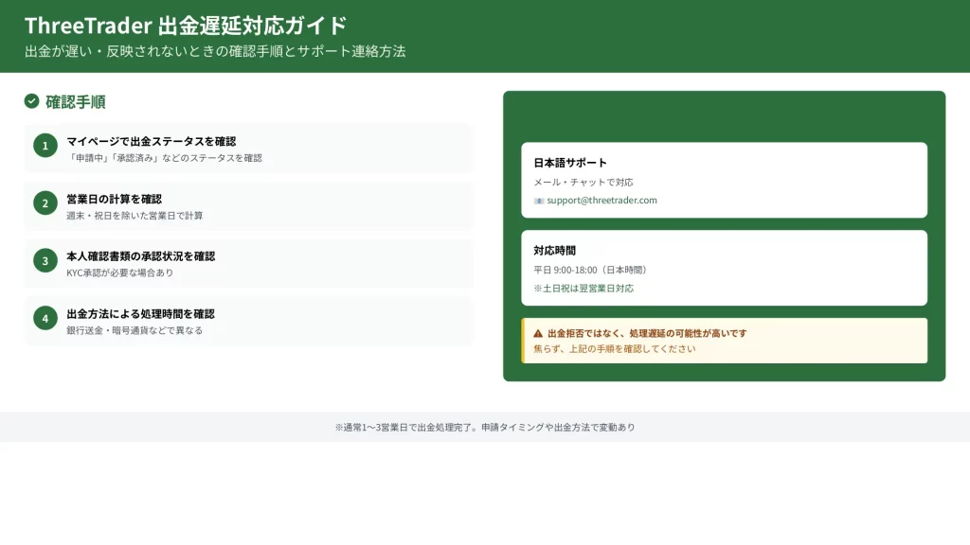
Task: Select the 出金方法による処理時間を確認 step title
Action: (140, 313)
